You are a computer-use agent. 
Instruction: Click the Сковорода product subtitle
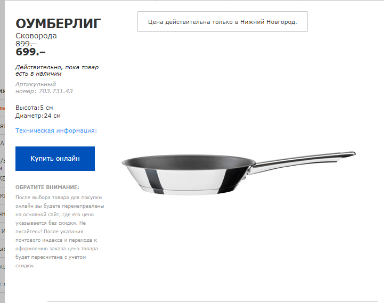(x=36, y=36)
